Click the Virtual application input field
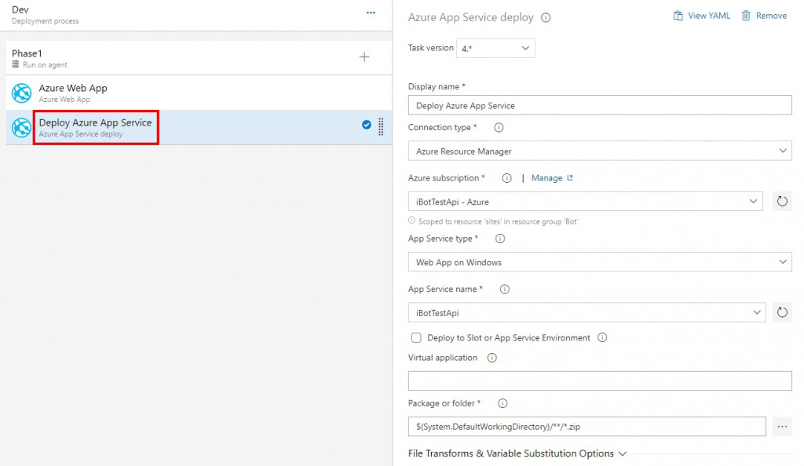 600,381
